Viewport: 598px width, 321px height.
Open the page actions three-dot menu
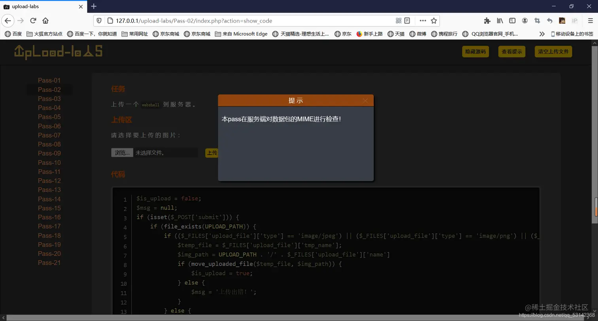click(423, 21)
